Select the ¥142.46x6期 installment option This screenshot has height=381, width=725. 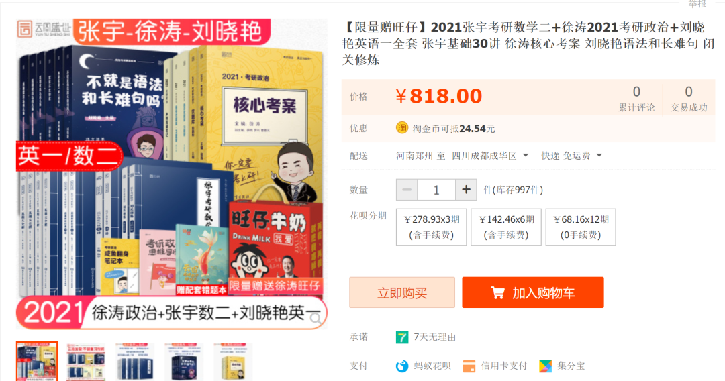pos(506,227)
